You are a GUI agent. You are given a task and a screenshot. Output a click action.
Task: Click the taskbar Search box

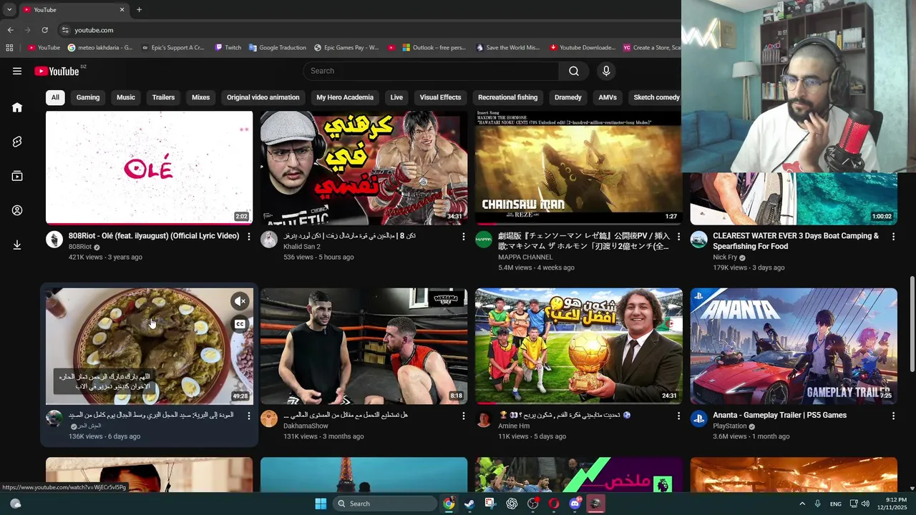[386, 504]
